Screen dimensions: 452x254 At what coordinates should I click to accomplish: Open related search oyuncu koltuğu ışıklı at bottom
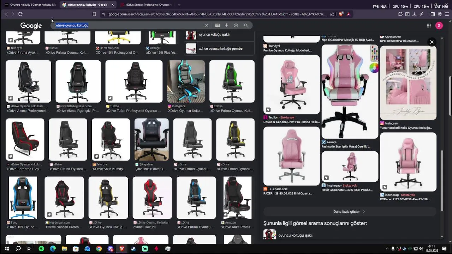click(x=295, y=235)
